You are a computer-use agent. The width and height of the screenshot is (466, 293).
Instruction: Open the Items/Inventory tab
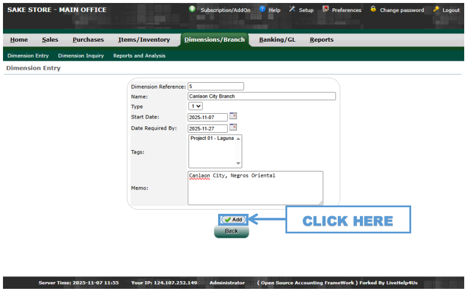tap(144, 40)
